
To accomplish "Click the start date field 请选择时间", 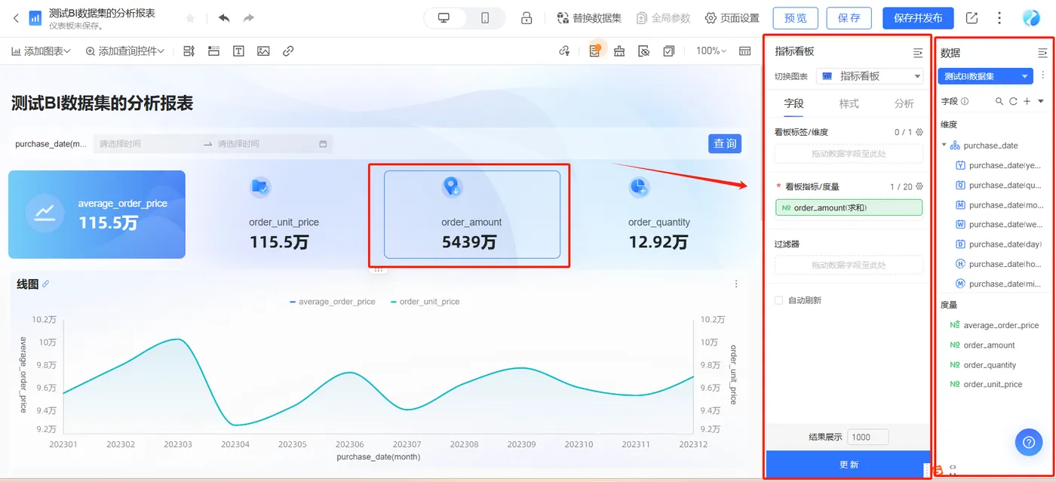I will (x=147, y=144).
